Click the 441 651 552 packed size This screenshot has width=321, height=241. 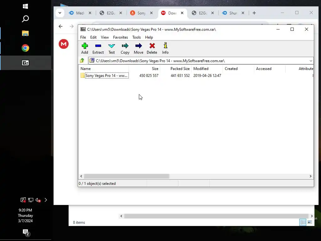coord(180,76)
